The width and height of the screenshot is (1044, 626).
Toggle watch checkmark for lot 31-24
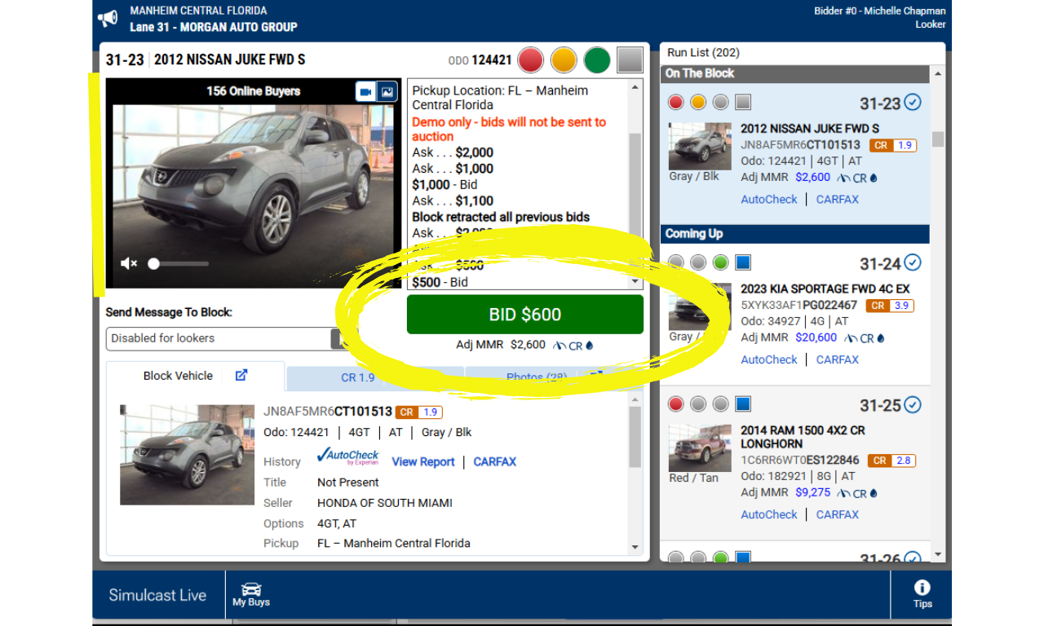(x=913, y=262)
